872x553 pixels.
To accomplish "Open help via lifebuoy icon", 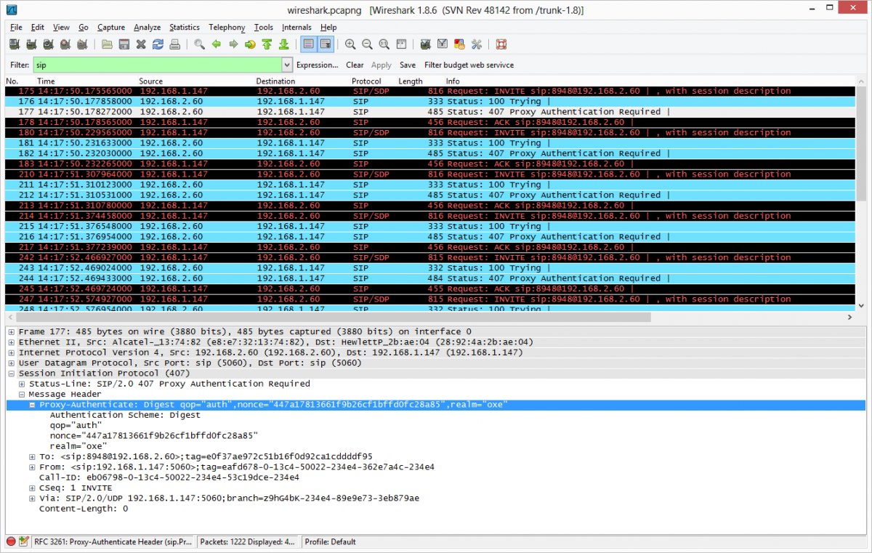I will tap(501, 44).
